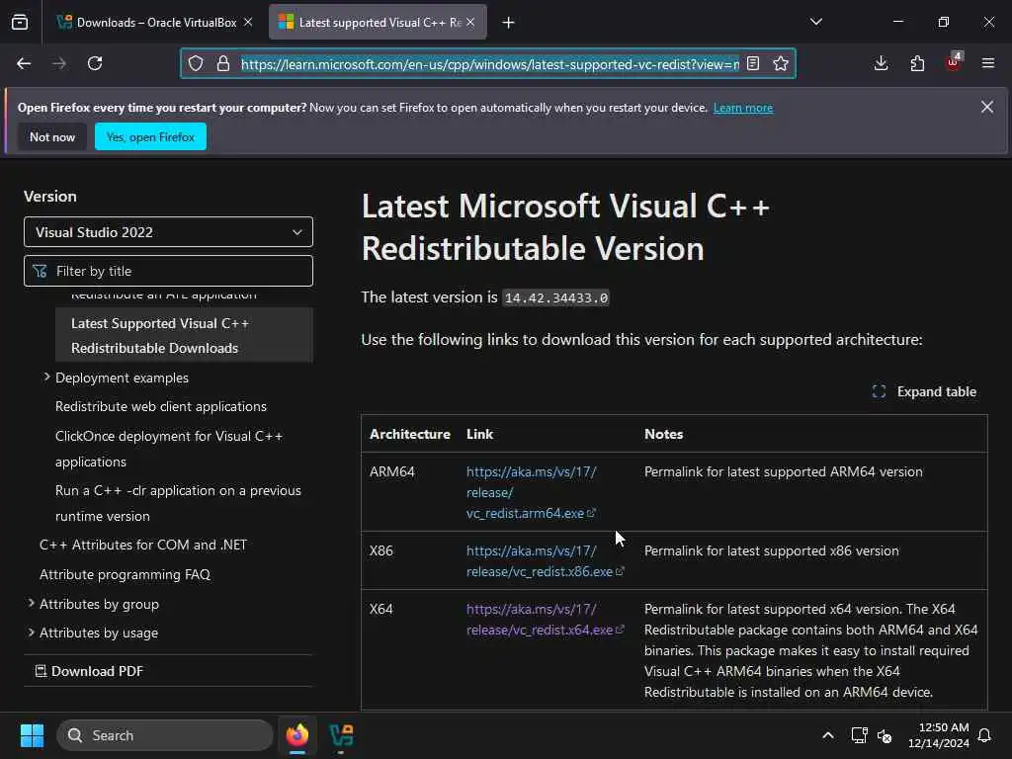Click the address bar URL field
The image size is (1012, 759).
[x=490, y=64]
